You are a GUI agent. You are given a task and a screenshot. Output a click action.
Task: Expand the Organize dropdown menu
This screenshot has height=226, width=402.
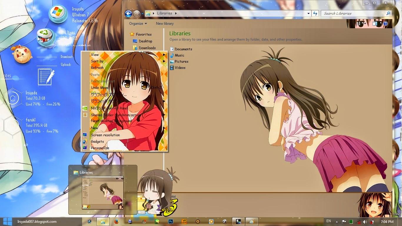coord(138,24)
